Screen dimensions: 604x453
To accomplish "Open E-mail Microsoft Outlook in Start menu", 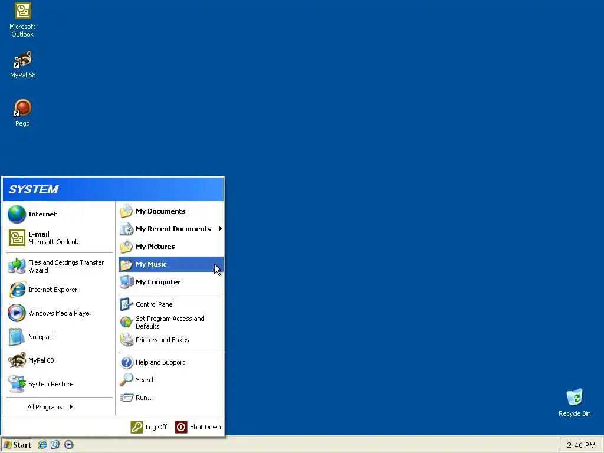I will click(x=60, y=238).
